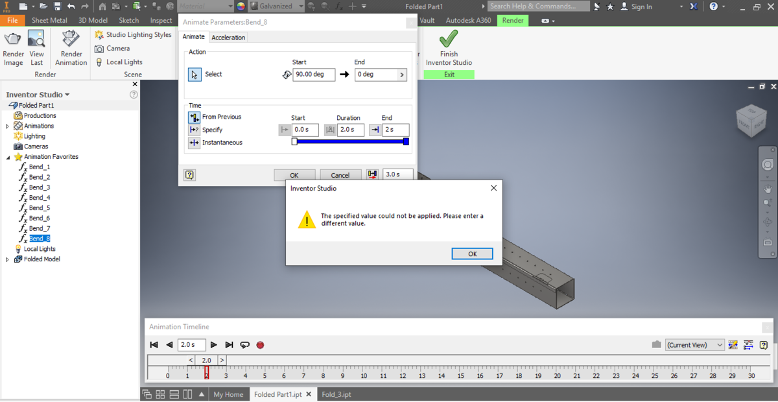This screenshot has width=778, height=402.
Task: Click the lock End time icon
Action: tap(375, 130)
